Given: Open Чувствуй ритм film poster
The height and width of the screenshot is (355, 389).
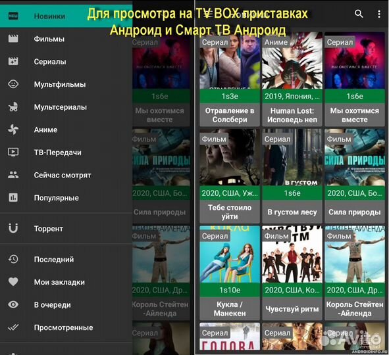Looking at the screenshot, I should point(292,254).
